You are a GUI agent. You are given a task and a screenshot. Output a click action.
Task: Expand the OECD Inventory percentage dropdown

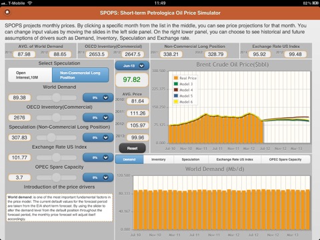tap(98, 117)
